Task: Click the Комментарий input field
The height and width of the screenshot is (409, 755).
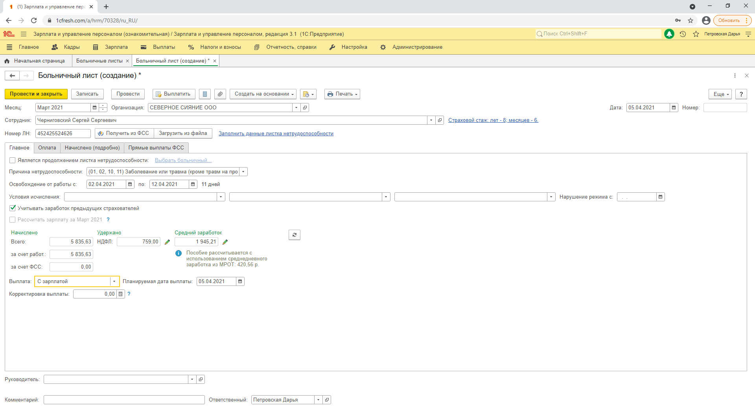Action: click(x=124, y=400)
